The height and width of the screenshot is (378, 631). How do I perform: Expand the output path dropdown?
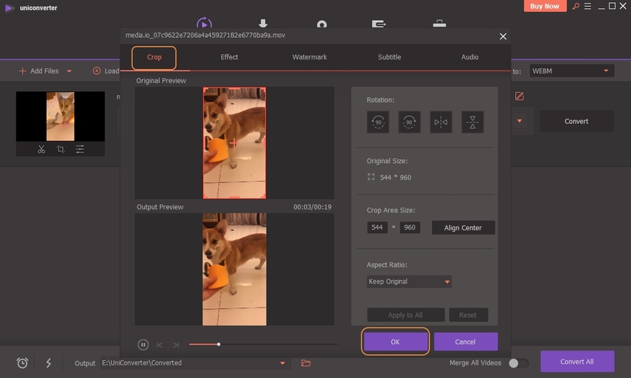point(282,363)
